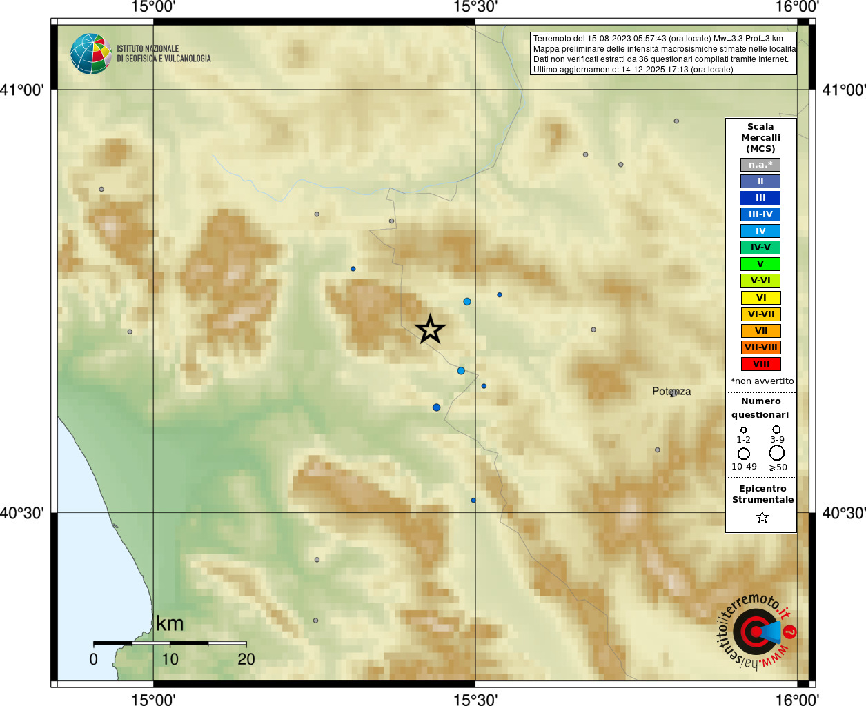Click the right 41°00' latitude label
Screen dimensions: 866x706
(x=844, y=90)
